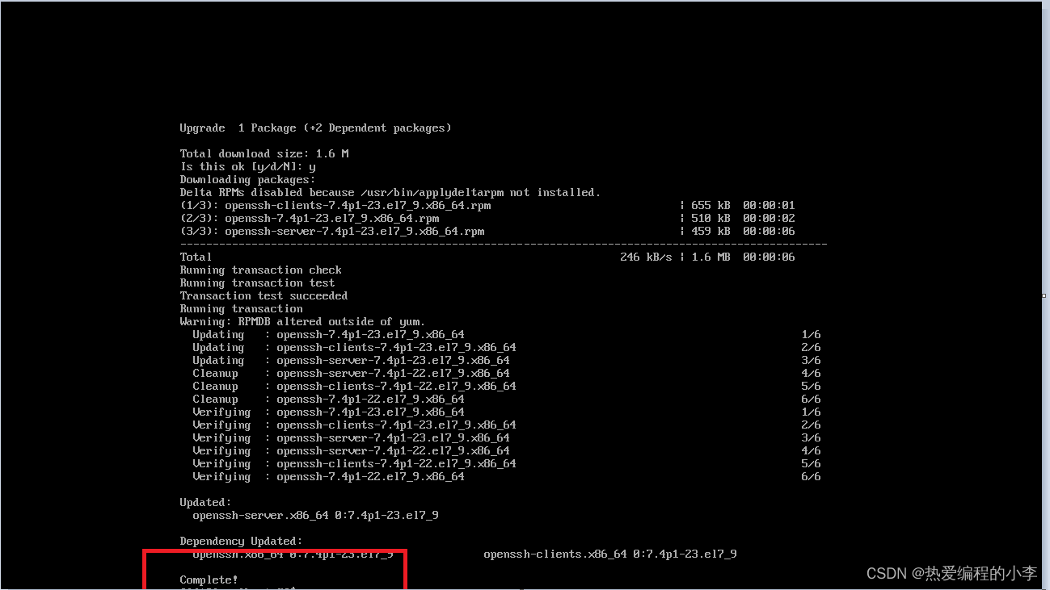Select the openssh-clients.x86_64 dependency entry
Image resolution: width=1050 pixels, height=590 pixels.
click(609, 554)
